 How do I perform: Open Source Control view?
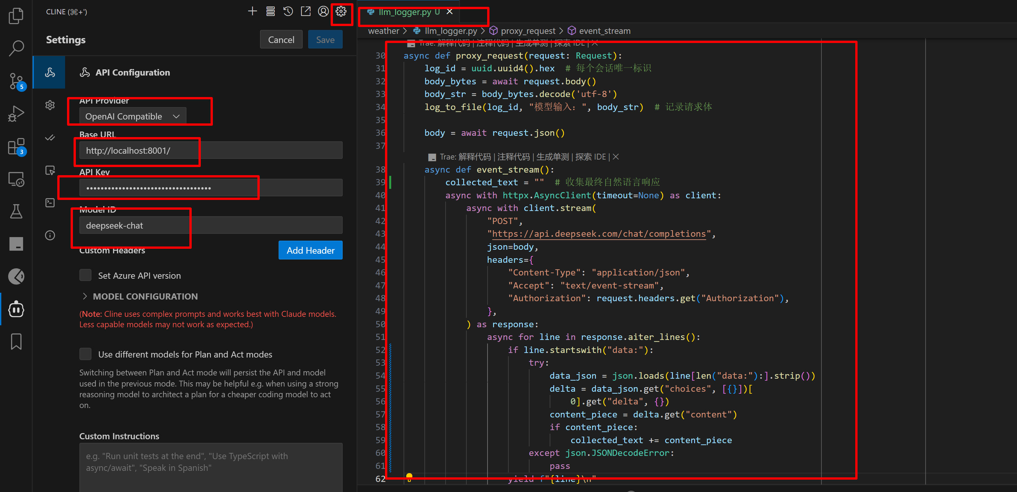pyautogui.click(x=16, y=81)
